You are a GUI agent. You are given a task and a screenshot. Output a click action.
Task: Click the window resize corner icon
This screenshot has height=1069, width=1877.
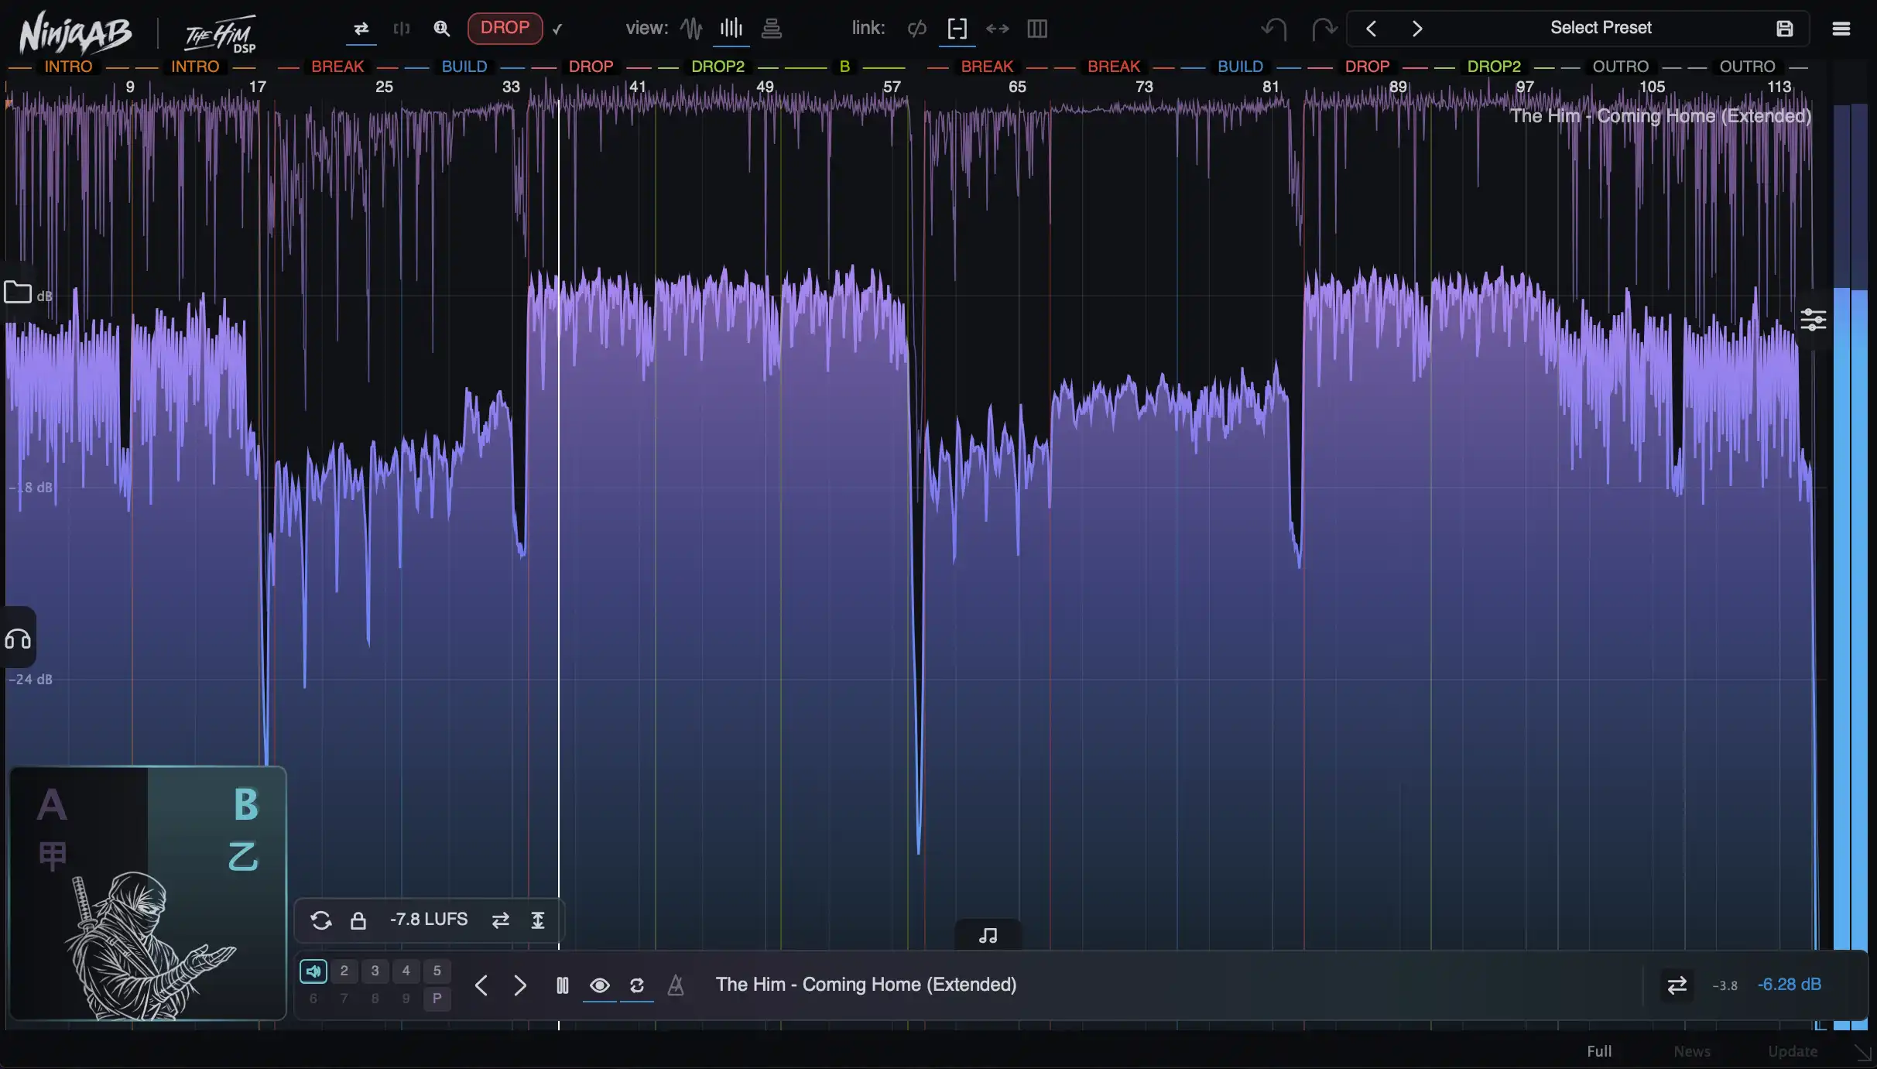[1862, 1053]
